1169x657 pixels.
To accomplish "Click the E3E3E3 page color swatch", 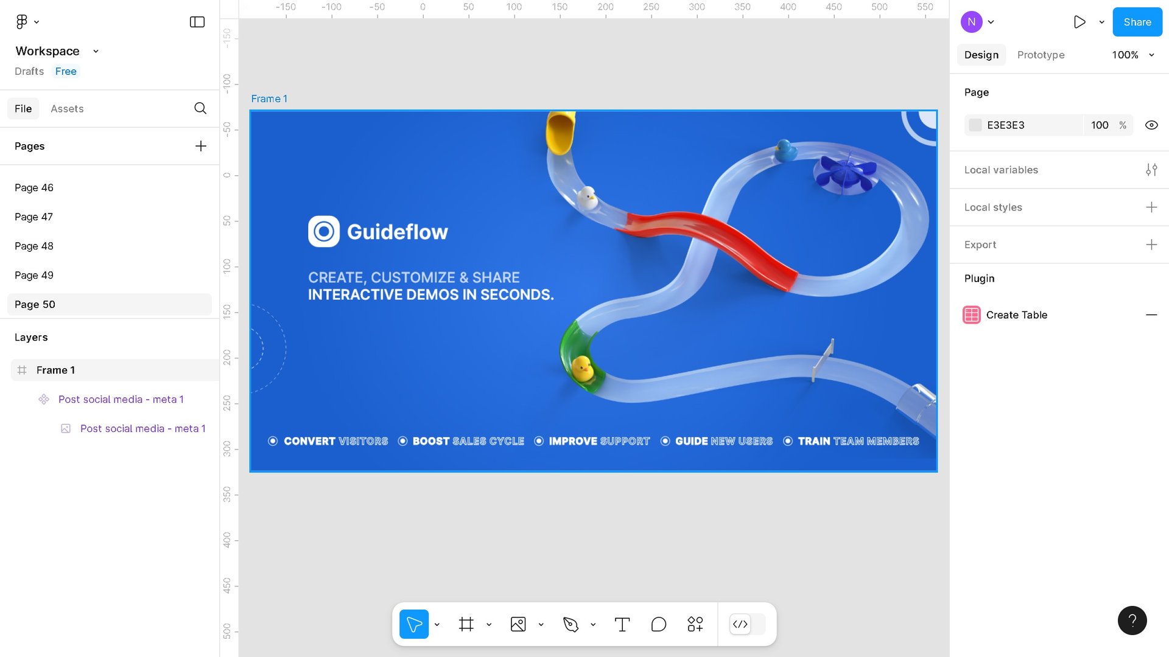I will click(975, 125).
